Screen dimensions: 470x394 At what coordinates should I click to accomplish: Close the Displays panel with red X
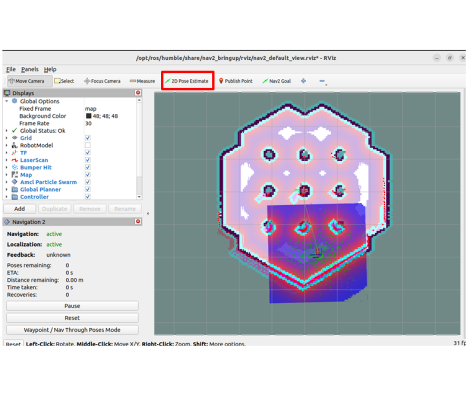pos(138,93)
